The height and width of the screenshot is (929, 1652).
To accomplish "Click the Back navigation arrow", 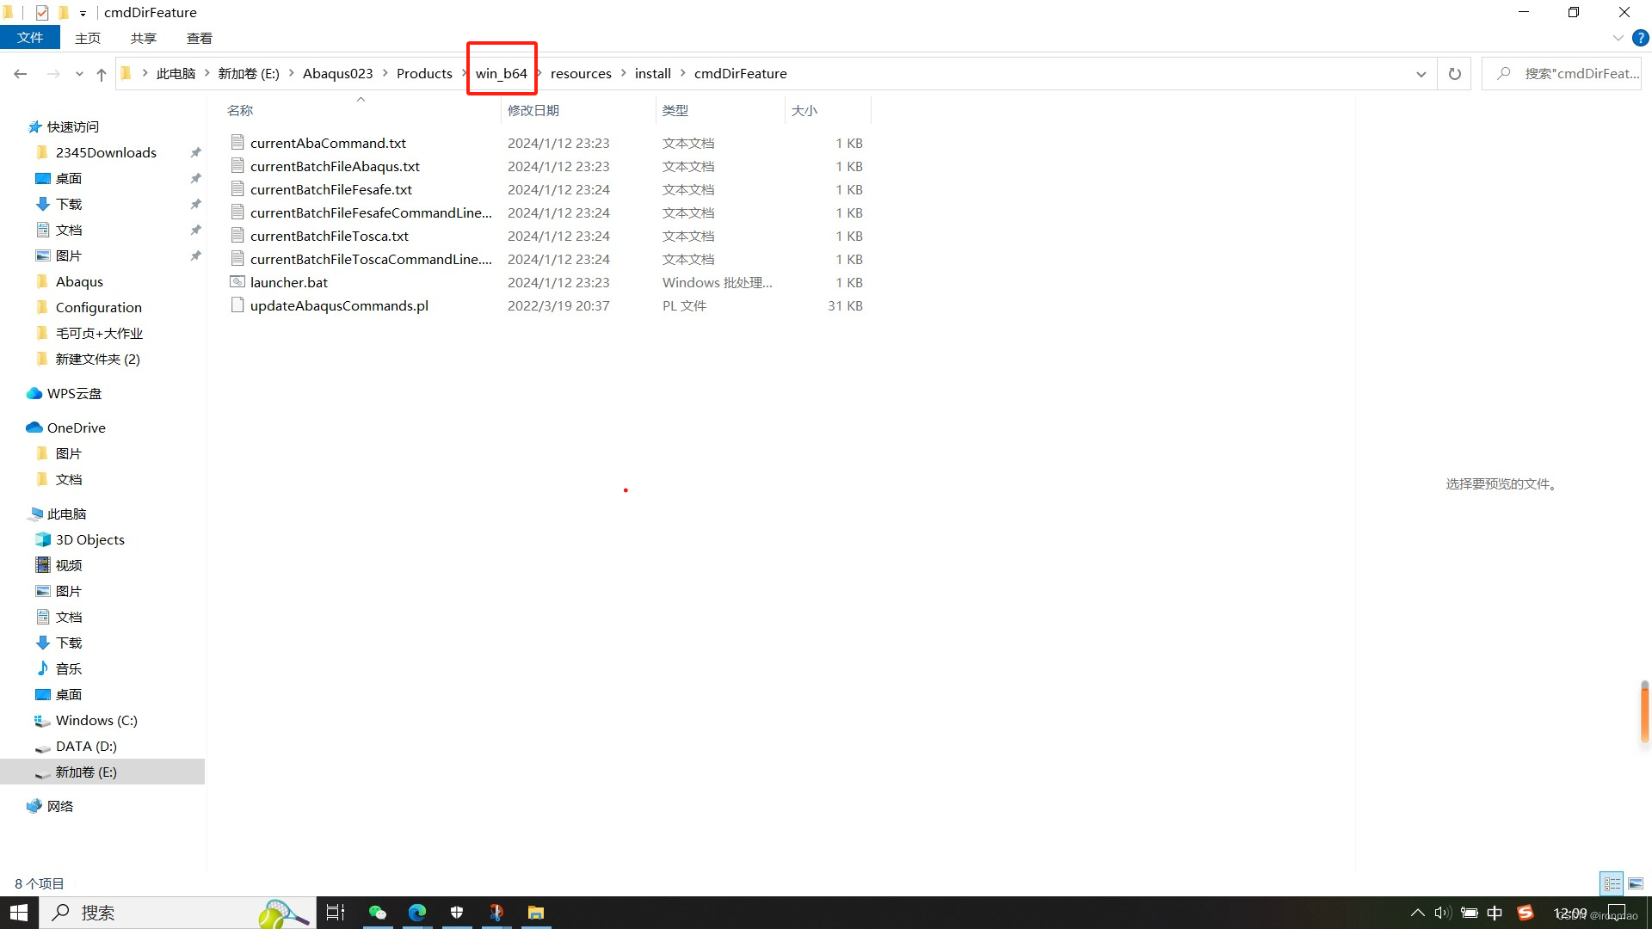I will 21,74.
